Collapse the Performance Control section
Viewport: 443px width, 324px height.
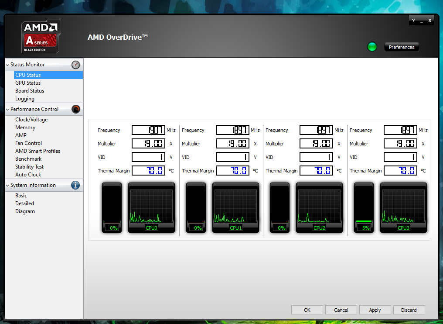pos(7,109)
